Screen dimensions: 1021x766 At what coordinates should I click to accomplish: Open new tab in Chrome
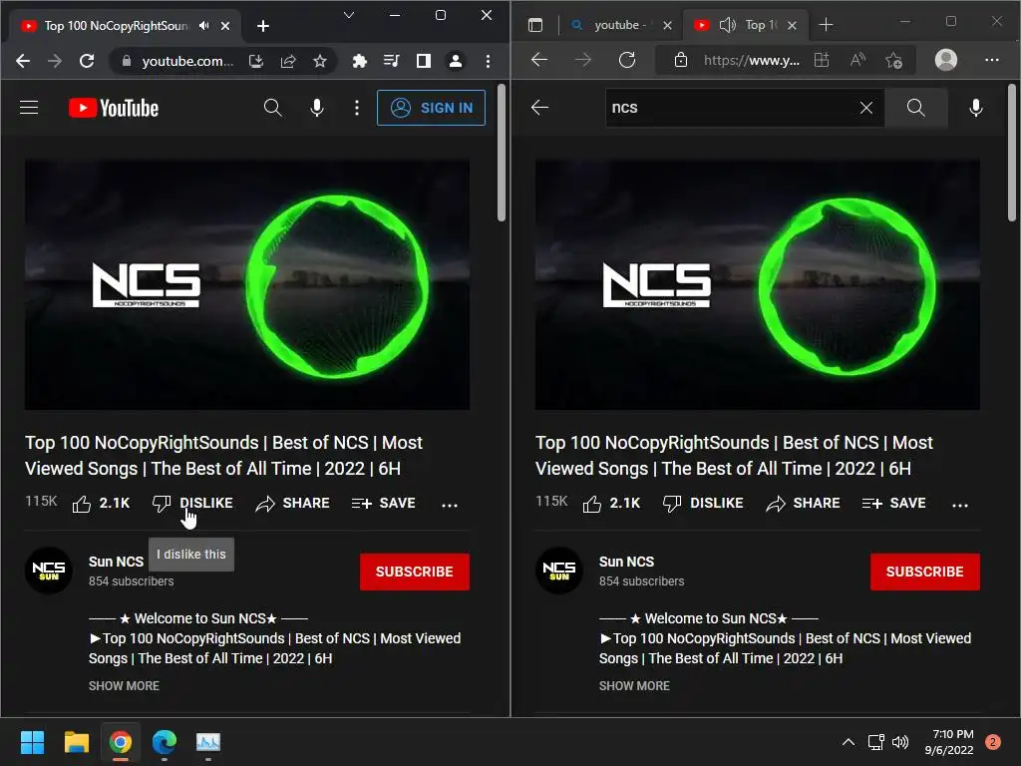(263, 26)
